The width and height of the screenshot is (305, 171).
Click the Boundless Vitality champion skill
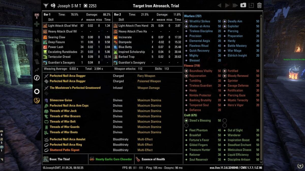tap(201, 71)
